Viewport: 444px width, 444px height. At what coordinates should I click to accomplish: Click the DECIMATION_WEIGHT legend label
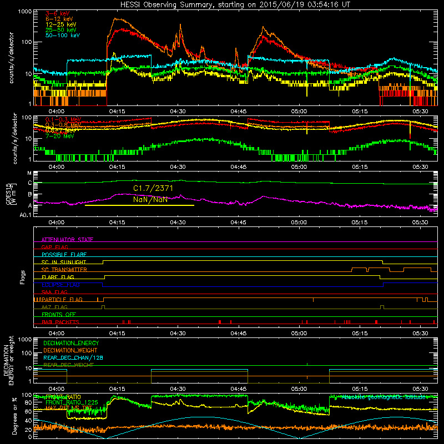tap(70, 350)
